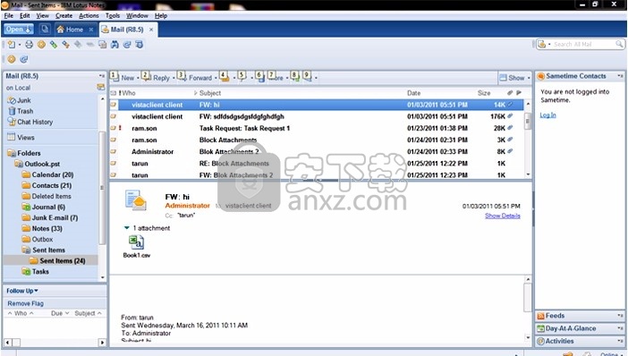Select the Contacts (21) folder

tap(51, 185)
